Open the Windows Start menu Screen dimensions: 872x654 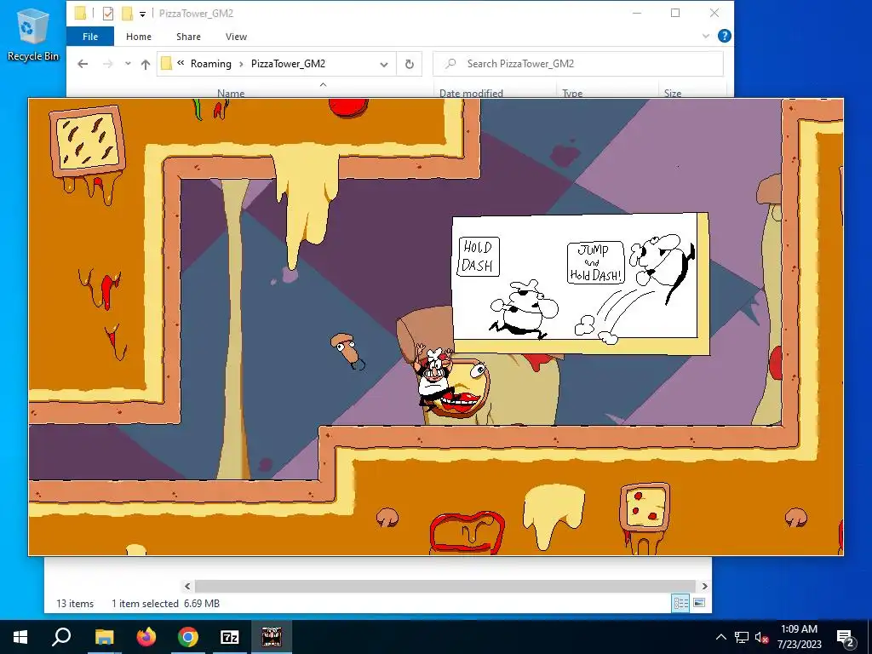20,637
